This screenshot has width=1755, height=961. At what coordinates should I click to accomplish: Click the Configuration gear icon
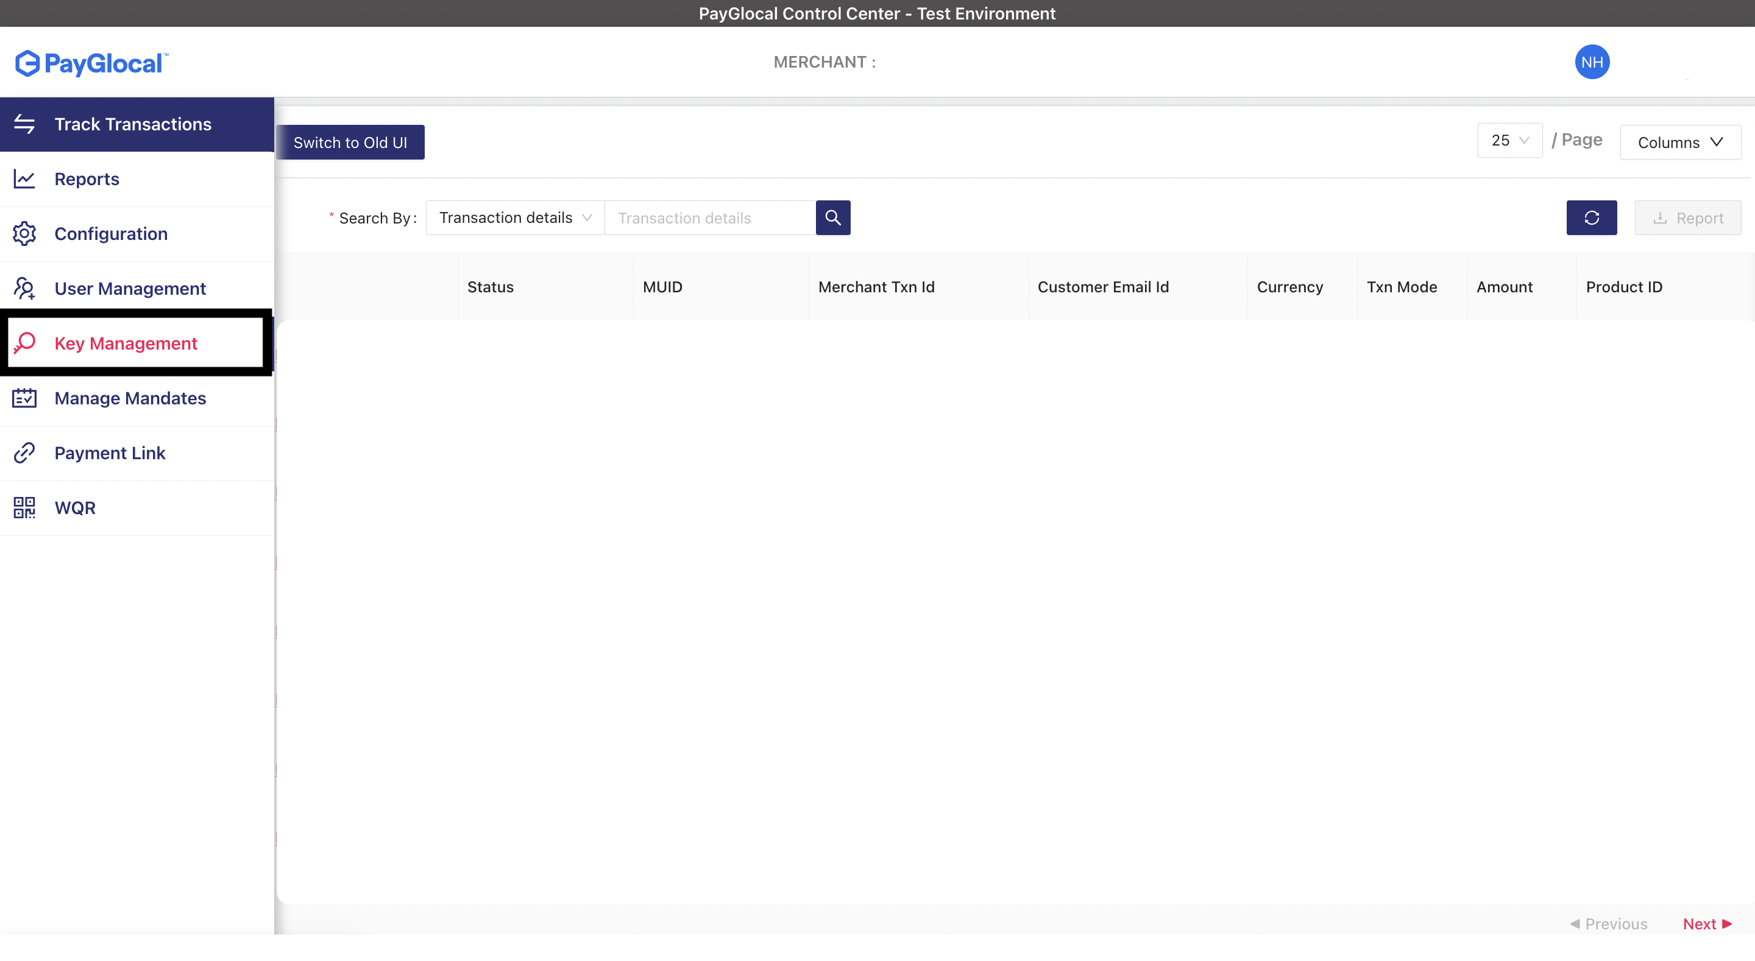click(24, 234)
